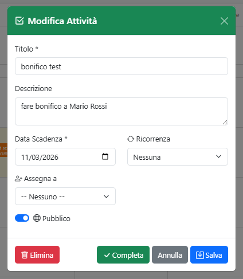Click the checkbox icon beside Modifica Attività
243x279 pixels.
point(19,21)
